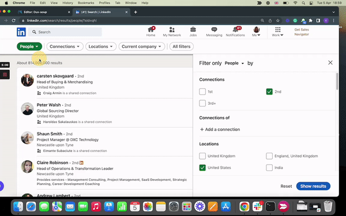The image size is (346, 216).
Task: Click shared connection Eimante Subaciute
Action: click(58, 151)
